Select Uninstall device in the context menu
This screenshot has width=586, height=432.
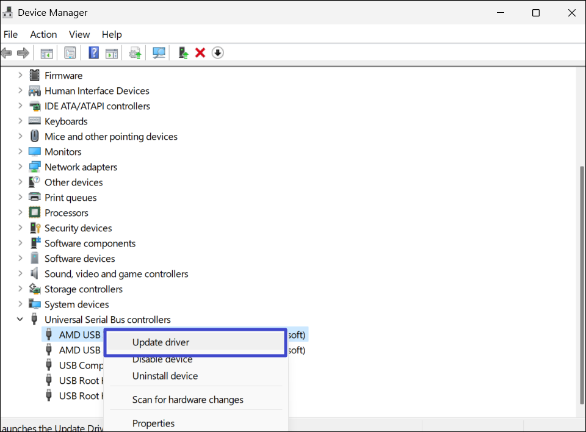pos(165,376)
